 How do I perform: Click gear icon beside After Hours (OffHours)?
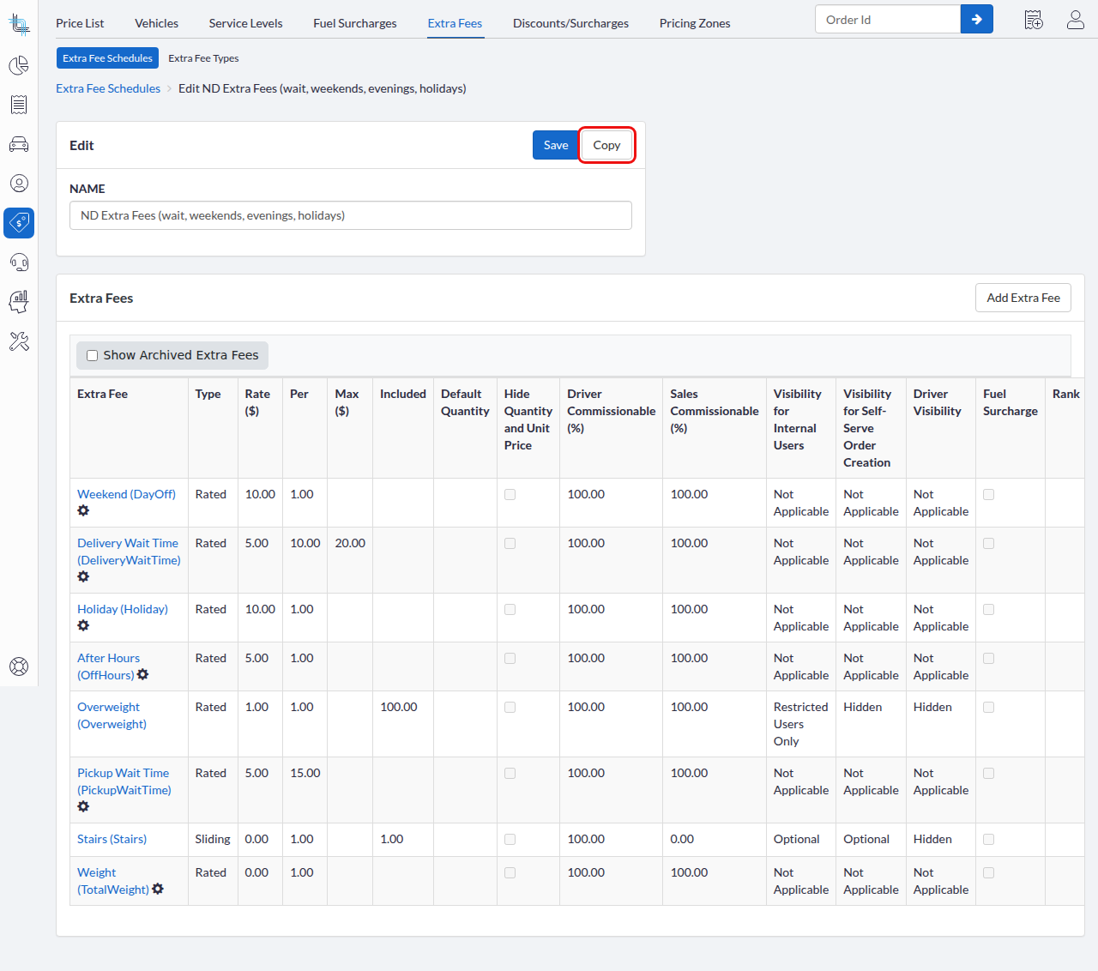[x=143, y=675]
